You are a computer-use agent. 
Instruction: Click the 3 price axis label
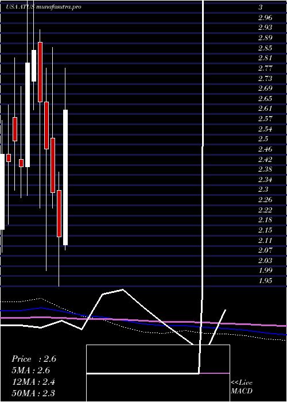[x=261, y=7]
